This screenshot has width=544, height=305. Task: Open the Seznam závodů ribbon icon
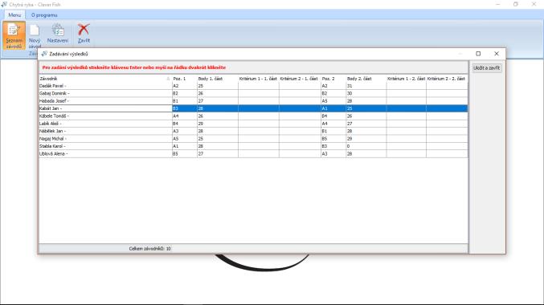tap(14, 35)
